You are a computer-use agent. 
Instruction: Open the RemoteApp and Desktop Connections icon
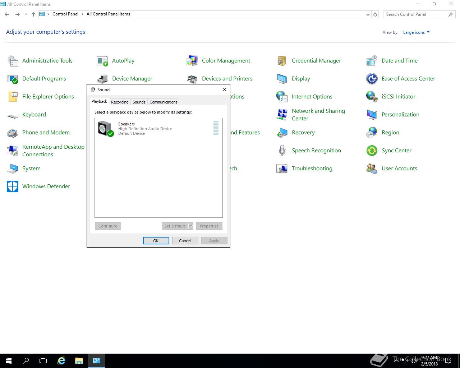coord(13,151)
